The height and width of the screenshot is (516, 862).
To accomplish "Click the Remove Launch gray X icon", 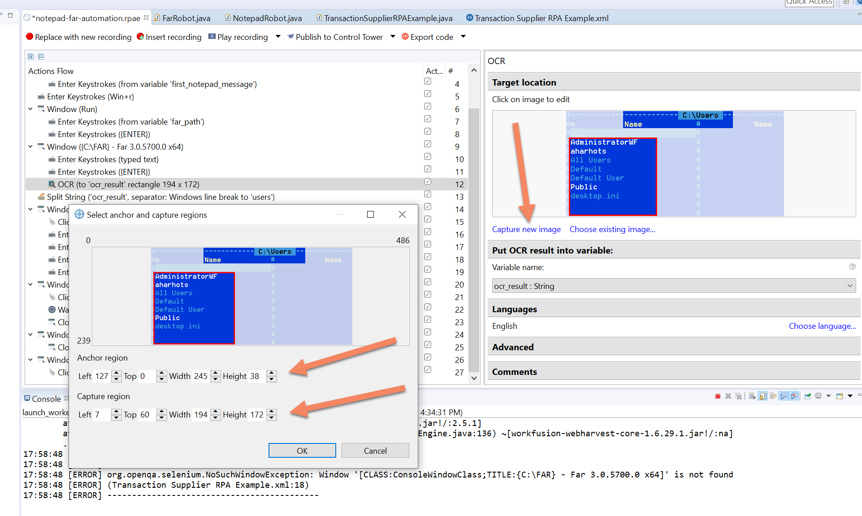I will [728, 396].
